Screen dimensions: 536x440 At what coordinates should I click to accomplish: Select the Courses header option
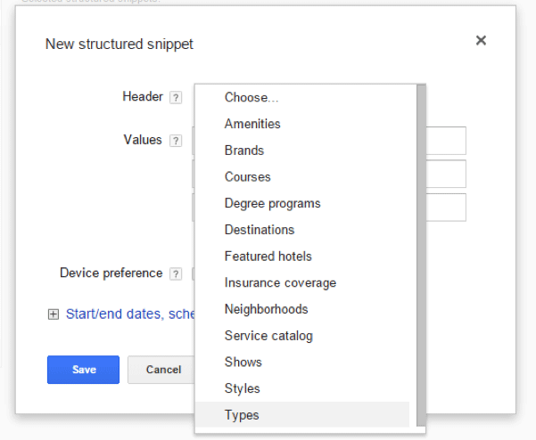[247, 177]
